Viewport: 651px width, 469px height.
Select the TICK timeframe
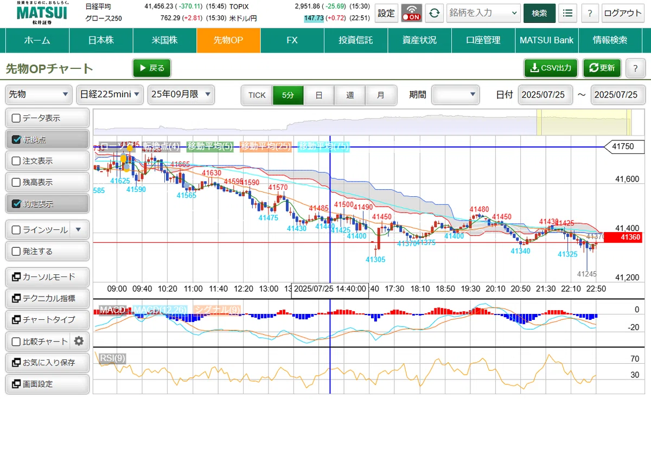[257, 95]
